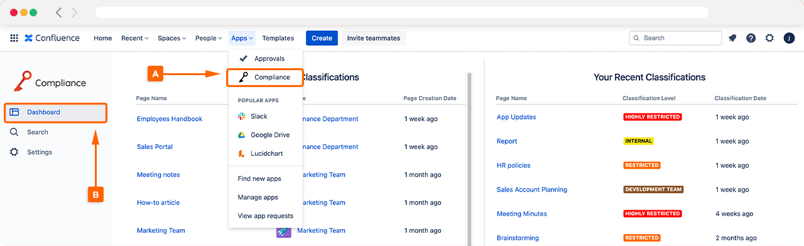Click the blue Create button
804x246 pixels.
322,38
